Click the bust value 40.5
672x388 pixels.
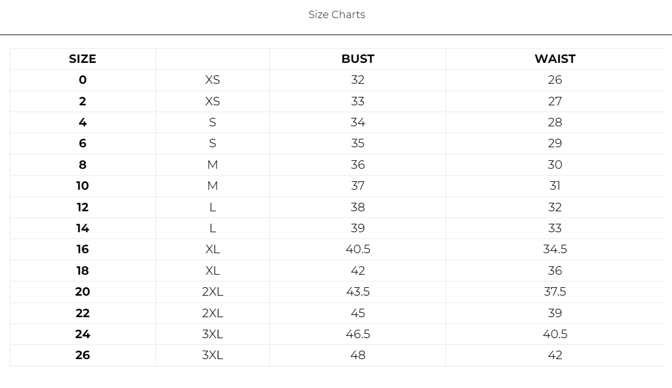358,249
